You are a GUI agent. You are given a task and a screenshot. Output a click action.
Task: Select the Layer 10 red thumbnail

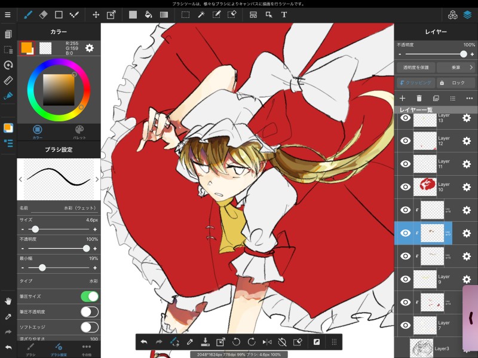click(x=425, y=187)
